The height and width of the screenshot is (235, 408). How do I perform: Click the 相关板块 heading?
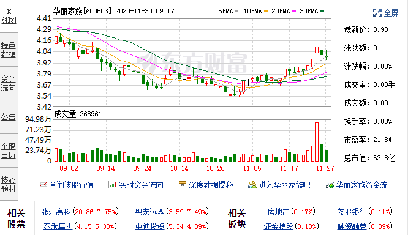click(237, 218)
